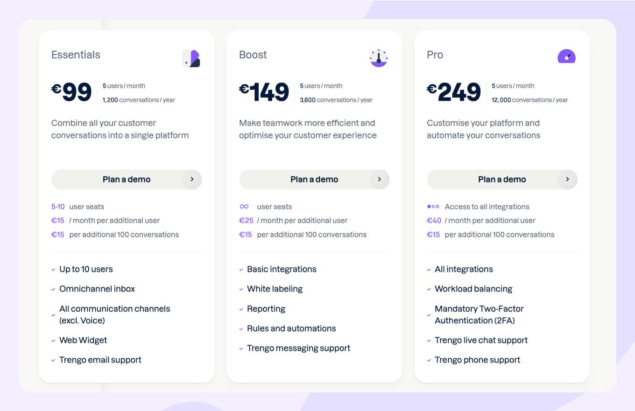Click the checkmark beside Trengo phone support
The image size is (635, 411).
pos(429,360)
